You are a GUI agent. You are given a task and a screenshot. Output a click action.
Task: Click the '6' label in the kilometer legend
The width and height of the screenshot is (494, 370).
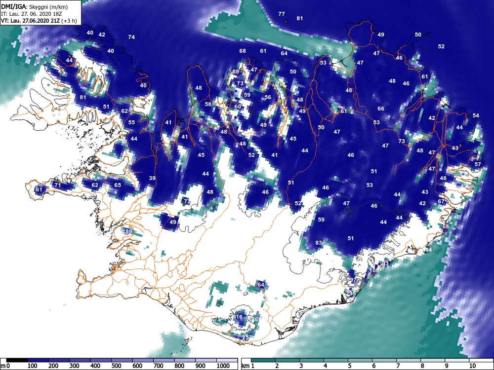(373, 366)
